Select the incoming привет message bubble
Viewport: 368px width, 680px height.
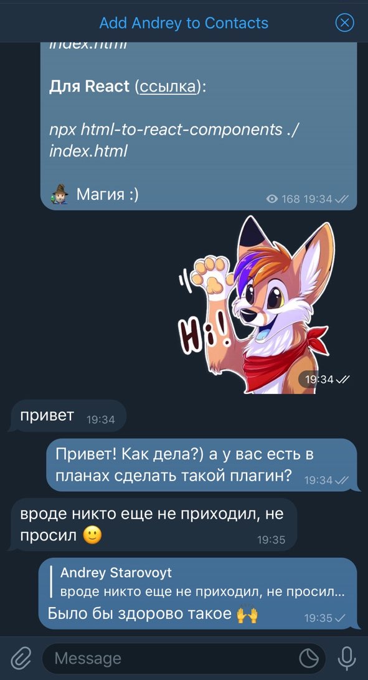point(67,416)
